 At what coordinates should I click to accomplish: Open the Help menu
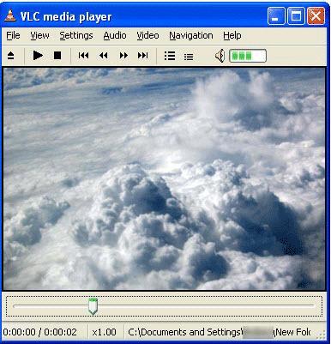pyautogui.click(x=232, y=35)
